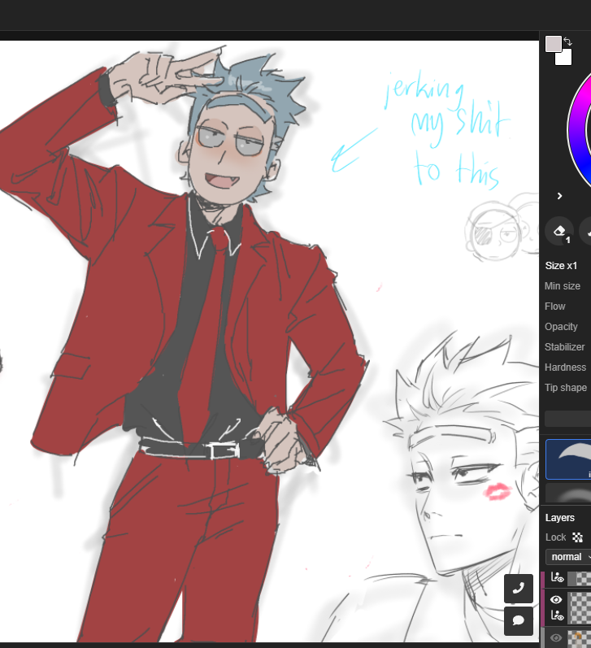Toggle personal visibility icon on top layer
The image size is (591, 648).
point(557,578)
